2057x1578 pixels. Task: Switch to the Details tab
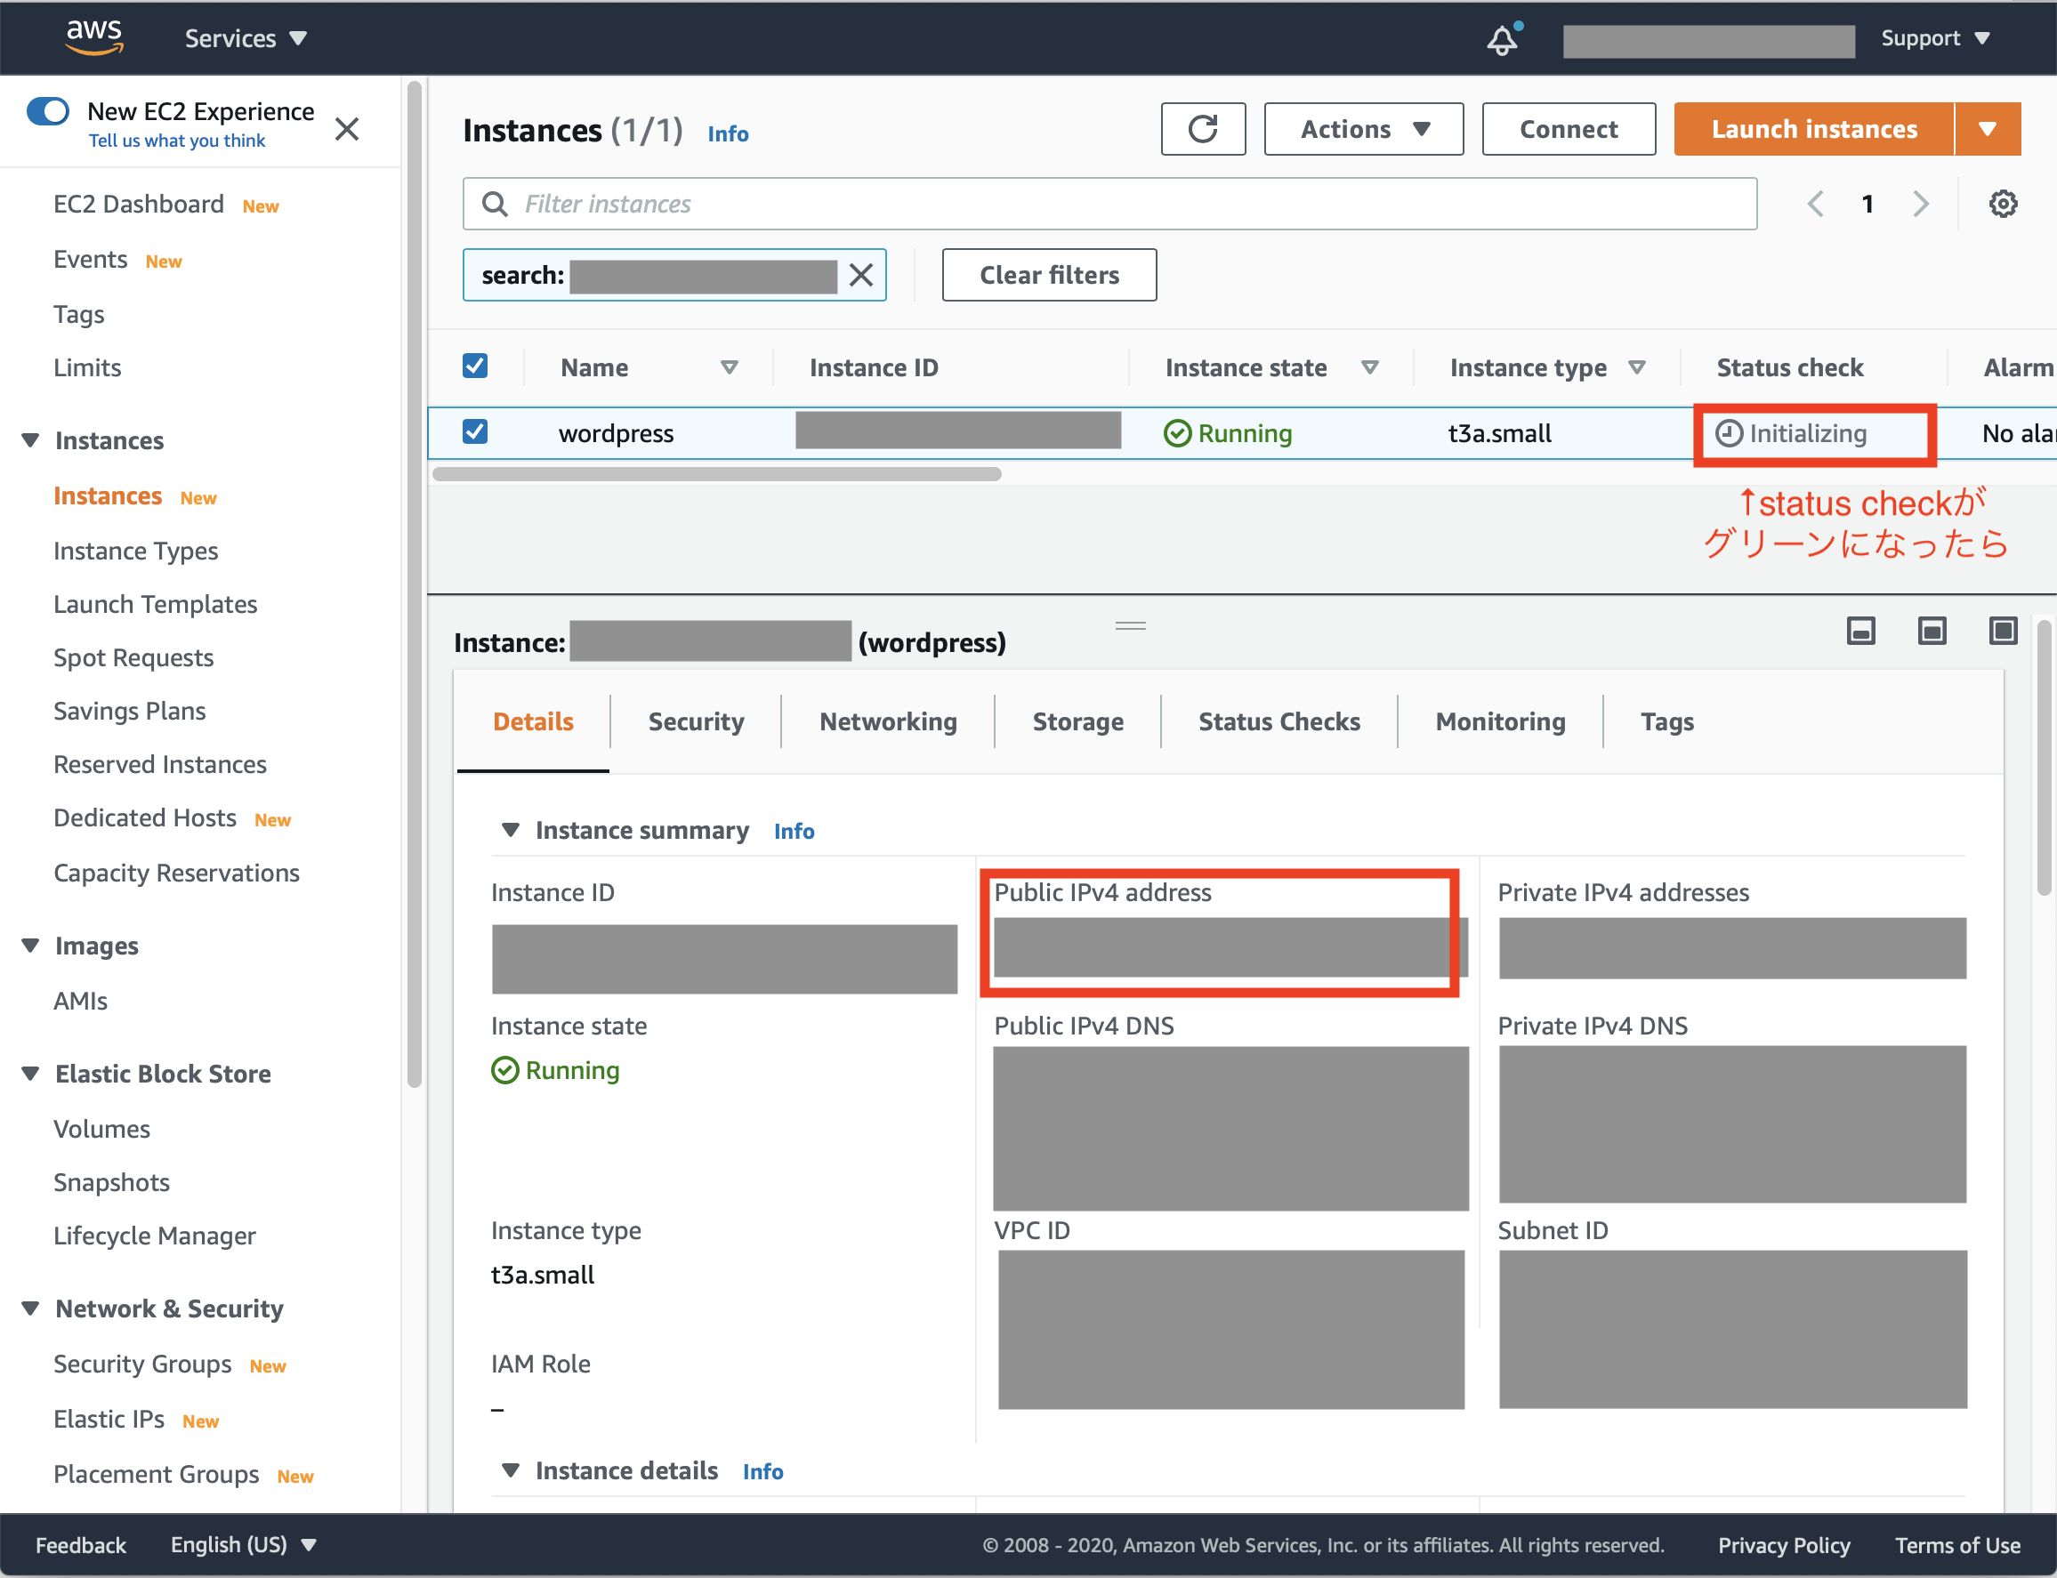click(534, 721)
